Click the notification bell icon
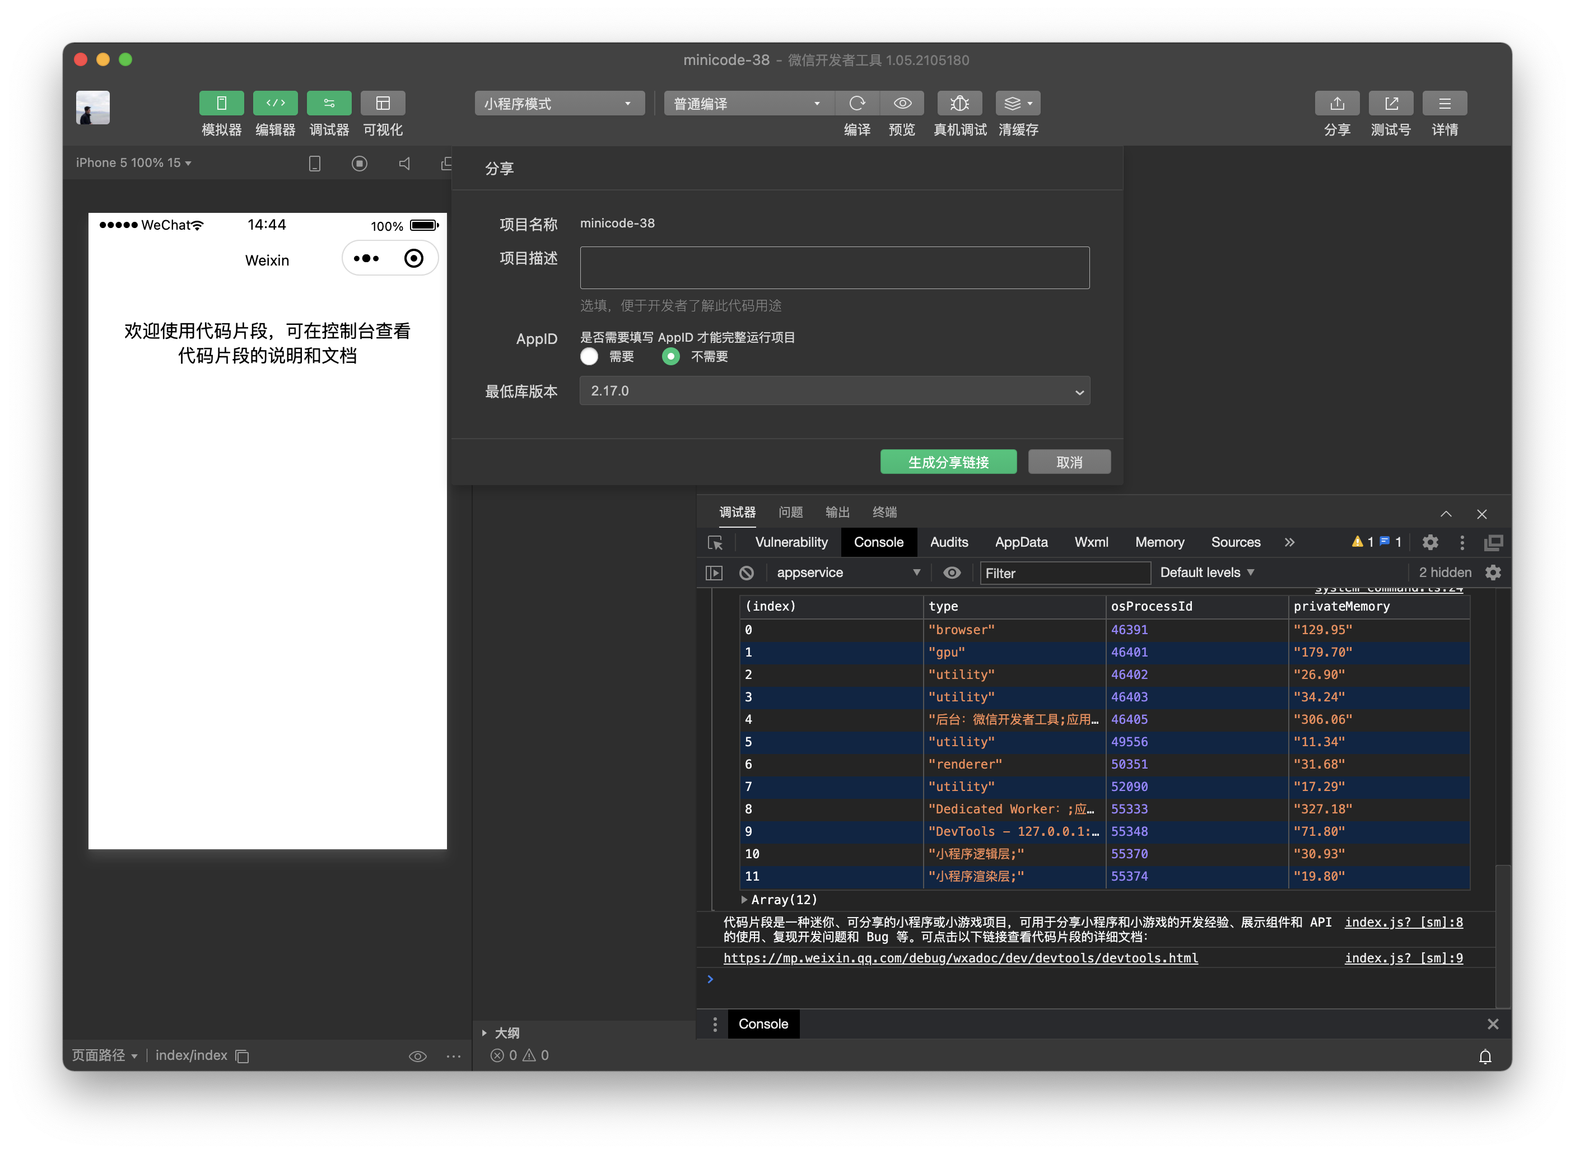Image resolution: width=1575 pixels, height=1154 pixels. tap(1485, 1056)
